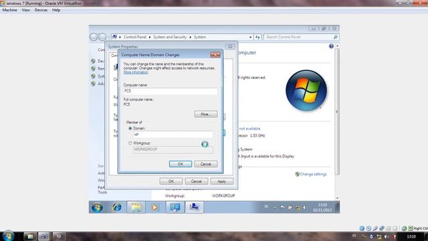
Task: Click the Computer name input field
Action: click(171, 91)
